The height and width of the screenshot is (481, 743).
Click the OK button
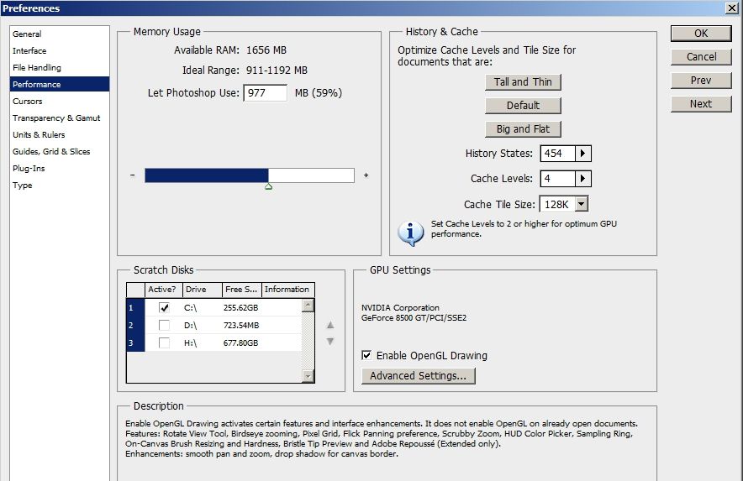point(701,34)
